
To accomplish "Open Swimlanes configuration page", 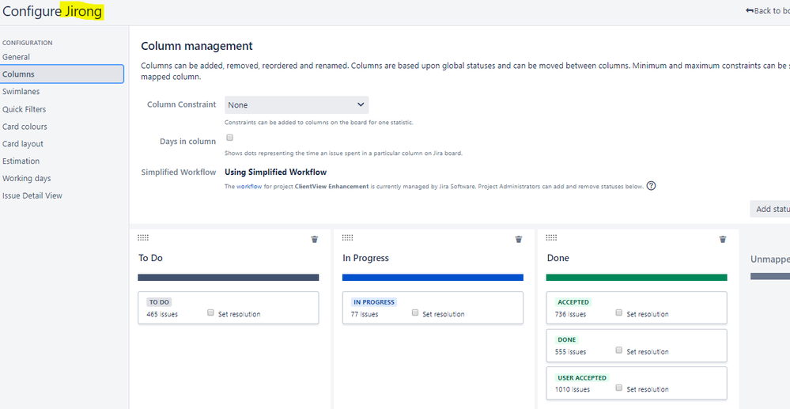I will (21, 91).
